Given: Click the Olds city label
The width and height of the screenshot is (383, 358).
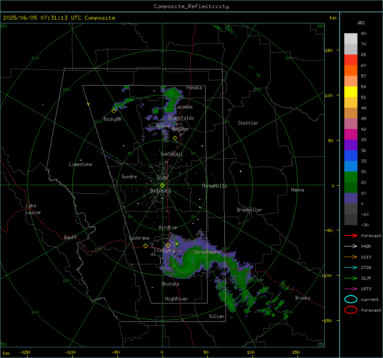Looking at the screenshot, I should tap(162, 178).
